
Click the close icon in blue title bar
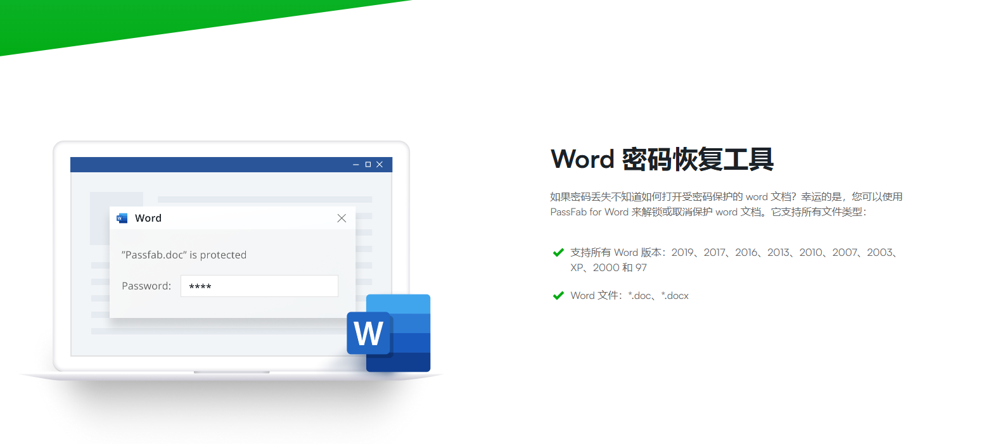(380, 165)
